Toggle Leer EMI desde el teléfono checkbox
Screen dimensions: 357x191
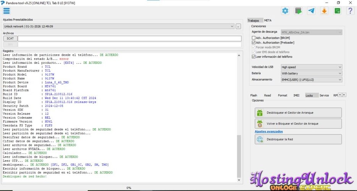(254, 52)
